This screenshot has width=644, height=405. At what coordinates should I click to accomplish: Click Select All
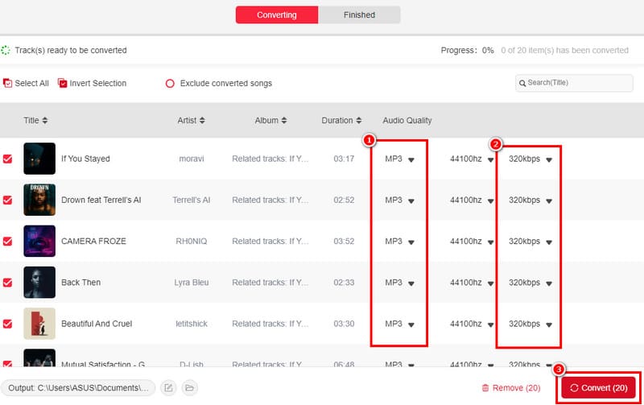[x=26, y=84]
